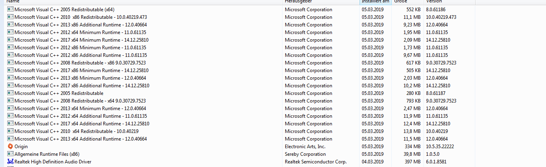Viewport: 546px width, 167px height.
Task: Click icon of 2012 x86 Minimum Runtime entry
Action: tap(10, 47)
